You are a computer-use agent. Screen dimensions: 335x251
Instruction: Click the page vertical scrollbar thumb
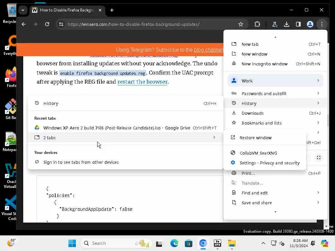tap(328, 121)
